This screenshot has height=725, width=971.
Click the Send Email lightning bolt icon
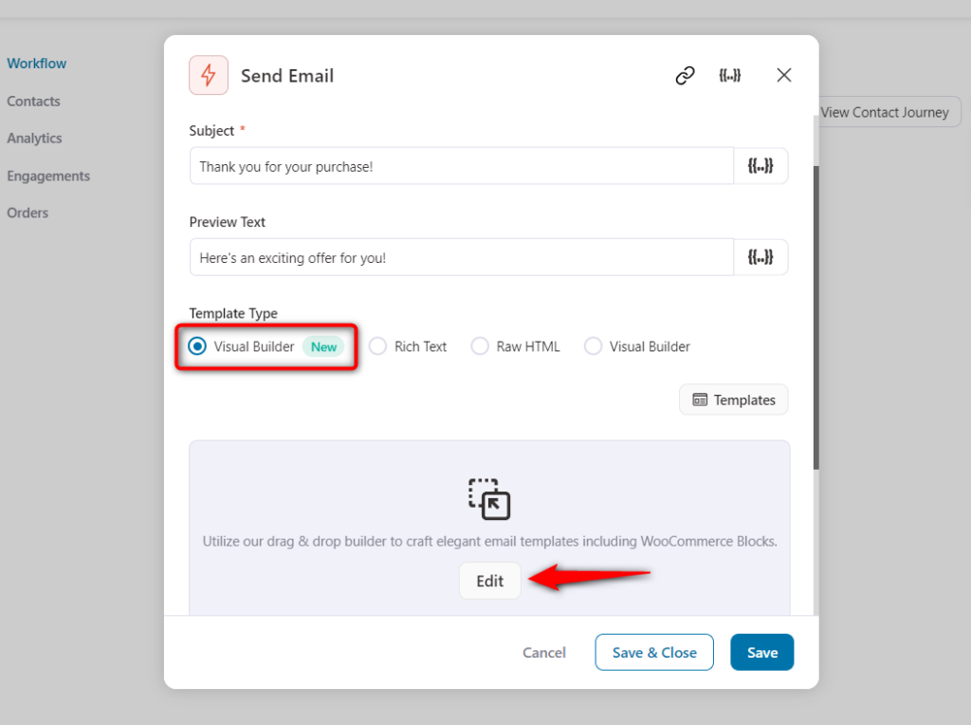click(x=209, y=75)
